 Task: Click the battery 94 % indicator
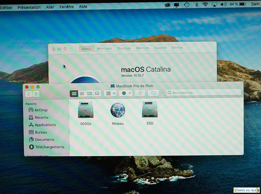click(x=238, y=4)
